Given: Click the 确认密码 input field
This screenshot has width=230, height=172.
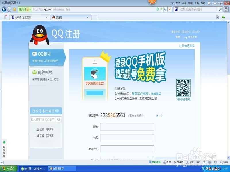Looking at the screenshot, I should point(127,149).
